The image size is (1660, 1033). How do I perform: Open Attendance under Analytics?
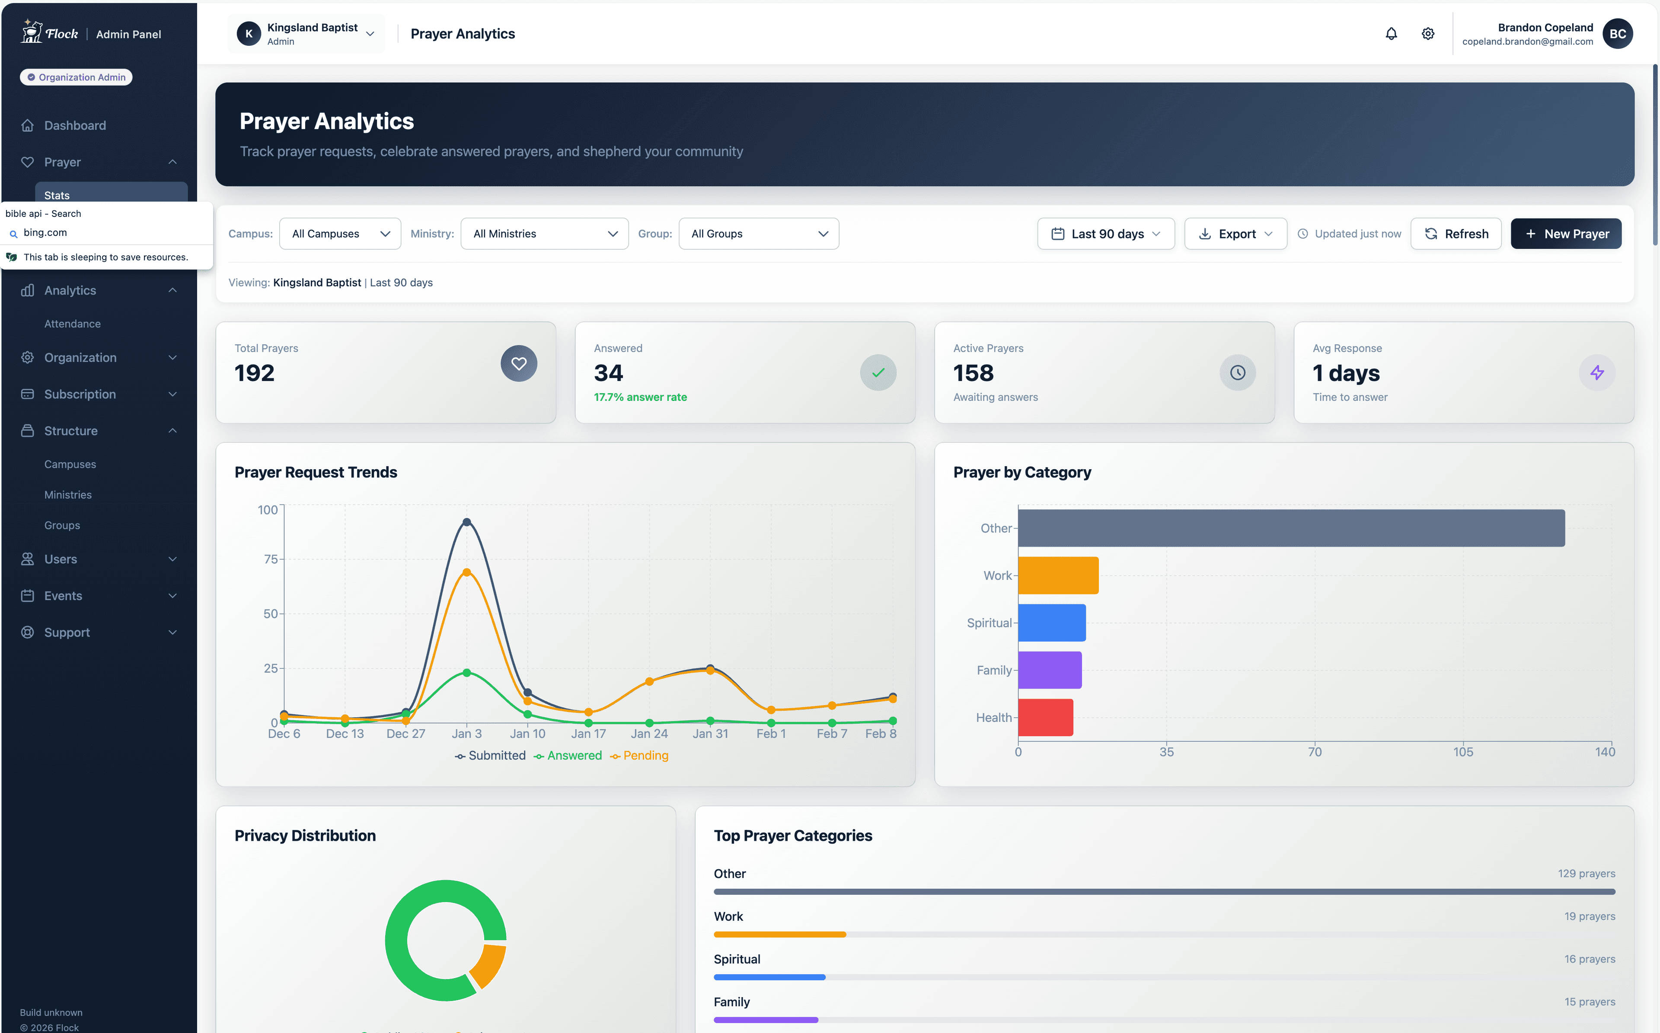(x=73, y=323)
